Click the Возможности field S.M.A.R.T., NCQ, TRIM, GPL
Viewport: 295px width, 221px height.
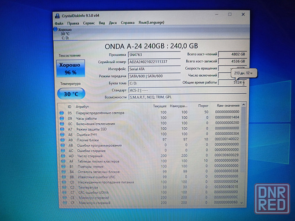click(188, 97)
